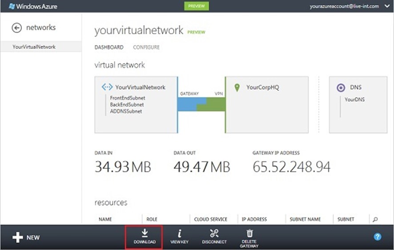This screenshot has width=394, height=250.
Task: Click the Windows Azure logo
Action: tap(33, 6)
